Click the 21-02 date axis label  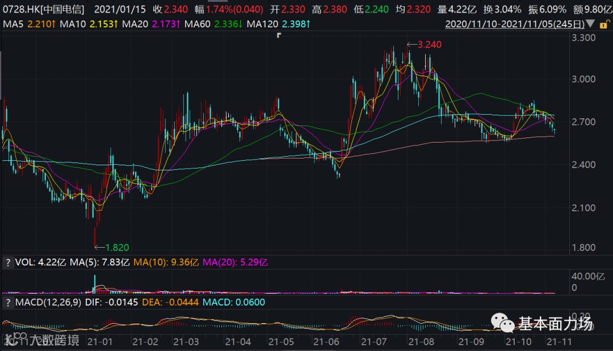pyautogui.click(x=145, y=341)
